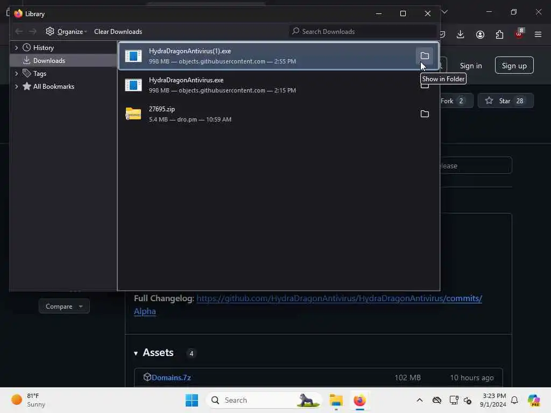Screen dimensions: 551x413
Task: Open File Explorer from taskbar
Action: click(x=336, y=400)
